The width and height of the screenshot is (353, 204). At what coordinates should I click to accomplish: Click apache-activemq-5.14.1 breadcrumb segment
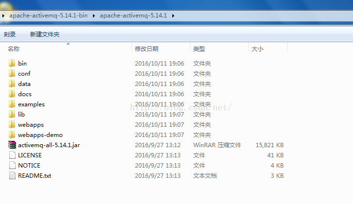(133, 16)
